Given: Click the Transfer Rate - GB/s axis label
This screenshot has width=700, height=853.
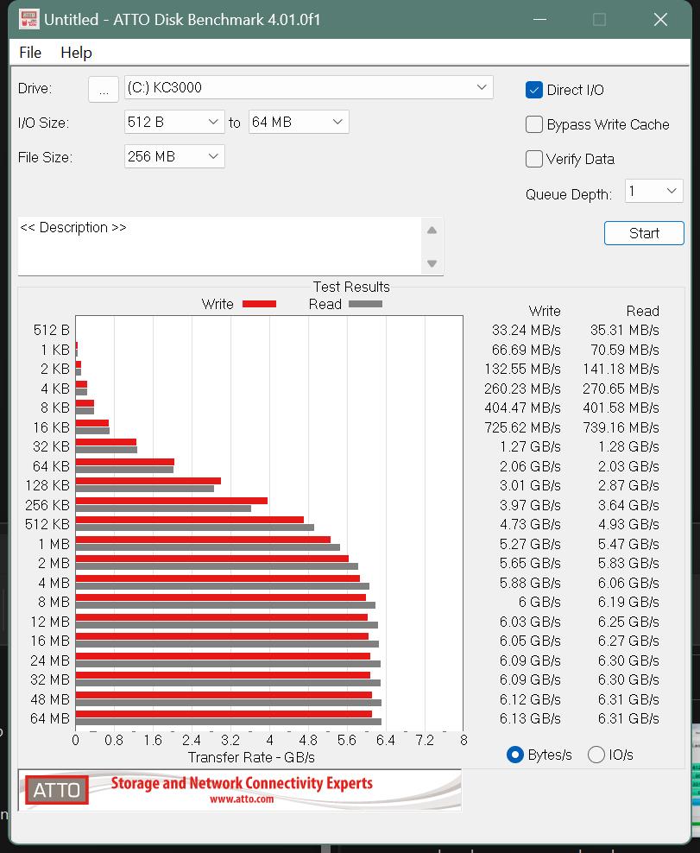Looking at the screenshot, I should (x=251, y=757).
